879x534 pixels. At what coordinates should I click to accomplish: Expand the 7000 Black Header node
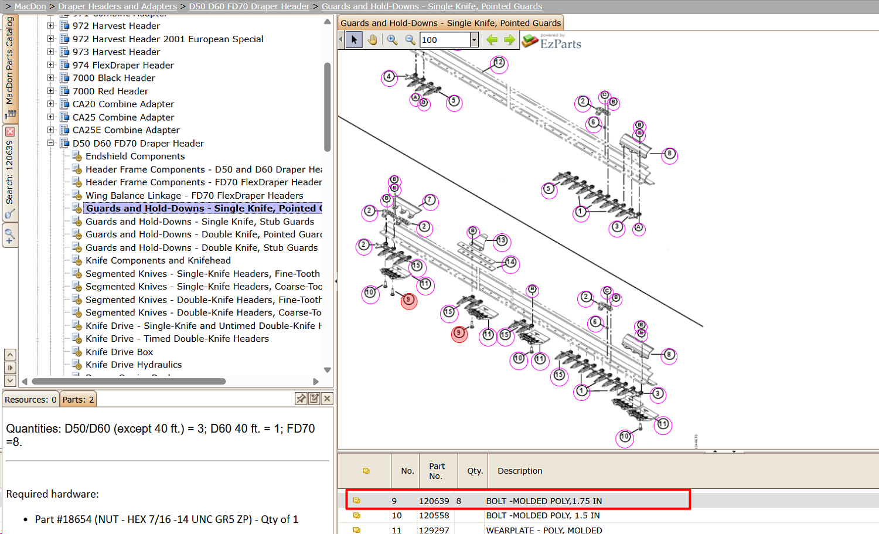click(51, 78)
